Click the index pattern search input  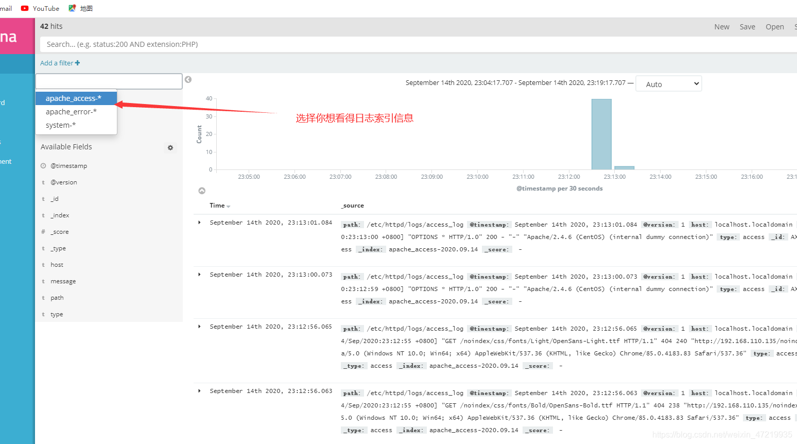click(109, 81)
